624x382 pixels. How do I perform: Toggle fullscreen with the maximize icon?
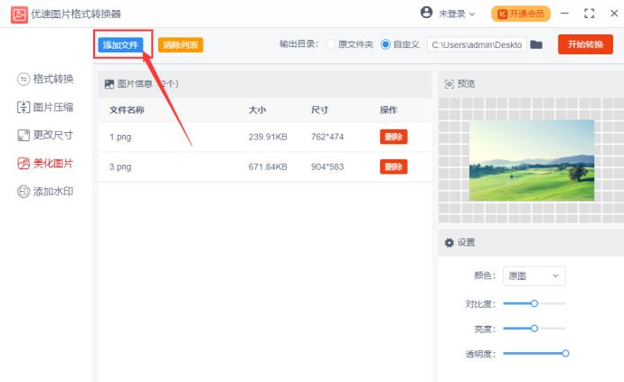coord(589,14)
